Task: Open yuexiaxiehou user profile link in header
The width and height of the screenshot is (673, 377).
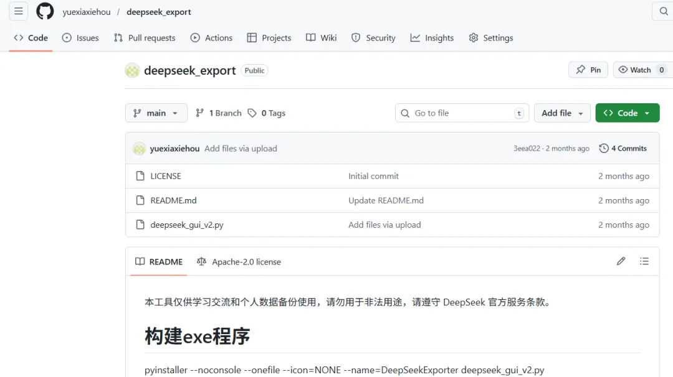Action: coord(86,12)
